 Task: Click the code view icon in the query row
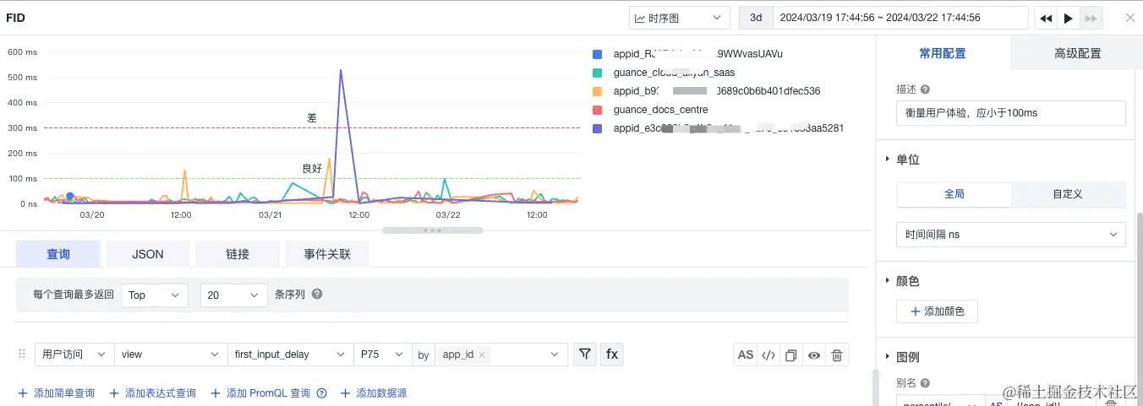[x=768, y=355]
